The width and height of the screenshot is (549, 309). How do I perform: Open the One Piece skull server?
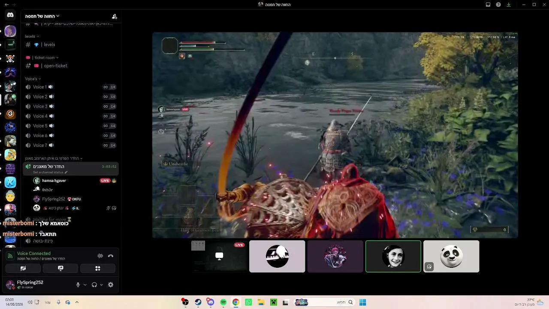10,58
